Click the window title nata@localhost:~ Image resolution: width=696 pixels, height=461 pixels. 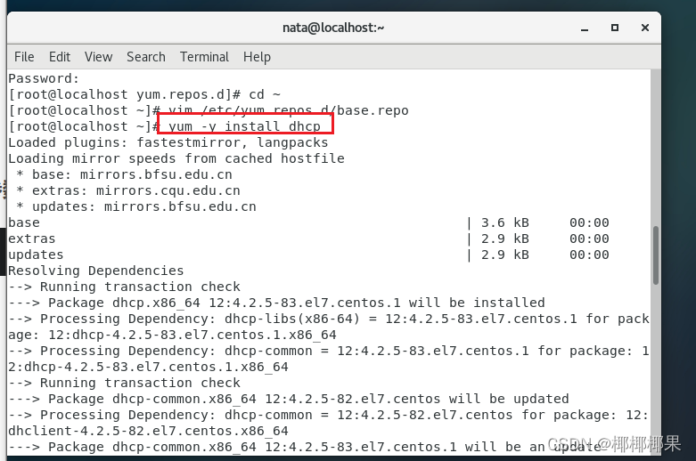[x=333, y=28]
